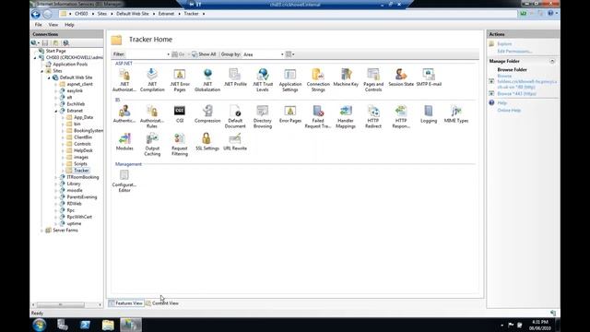Open Session State feature
Viewport: 590px width, 332px height.
[401, 77]
